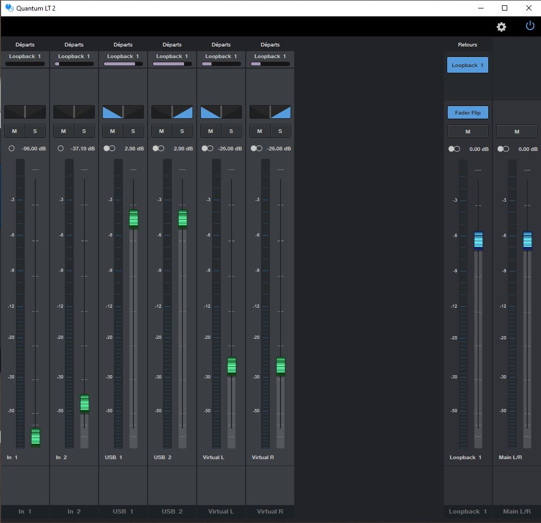Select Loopback 1 in the Retours panel
541x523 pixels.
467,64
